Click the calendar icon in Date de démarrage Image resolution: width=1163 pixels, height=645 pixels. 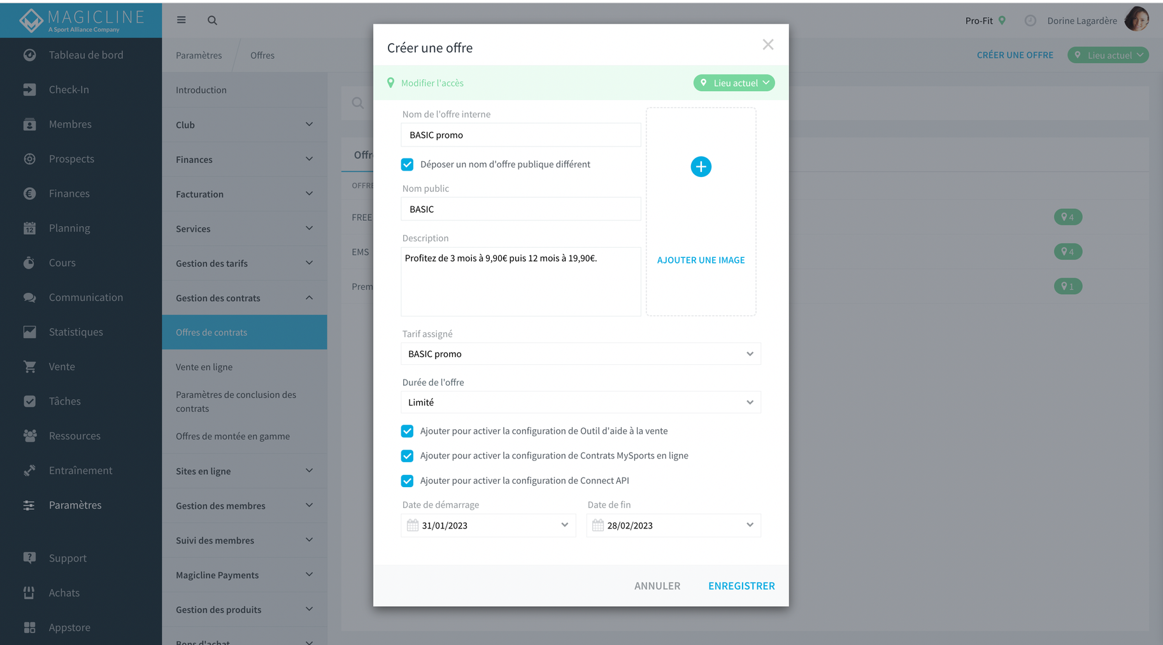click(x=413, y=525)
